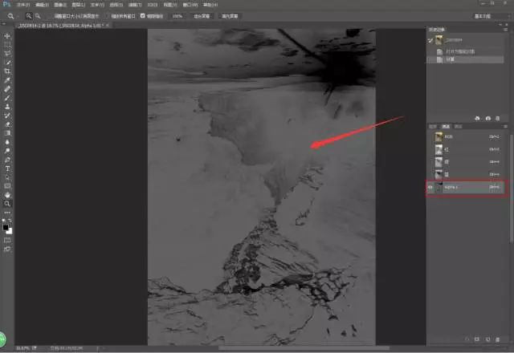Open the workspace switcher dropdown

point(483,15)
